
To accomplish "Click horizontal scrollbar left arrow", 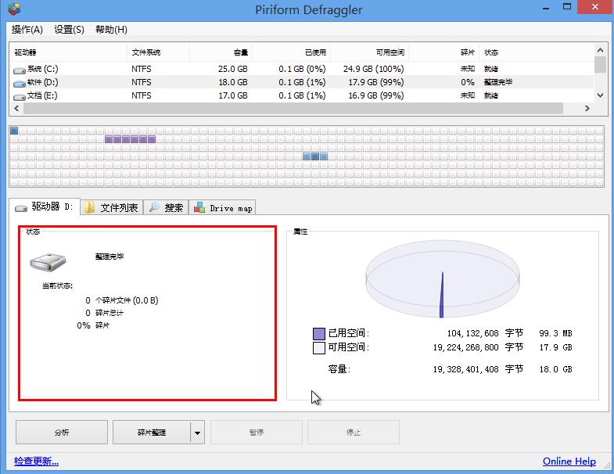I will 16,108.
